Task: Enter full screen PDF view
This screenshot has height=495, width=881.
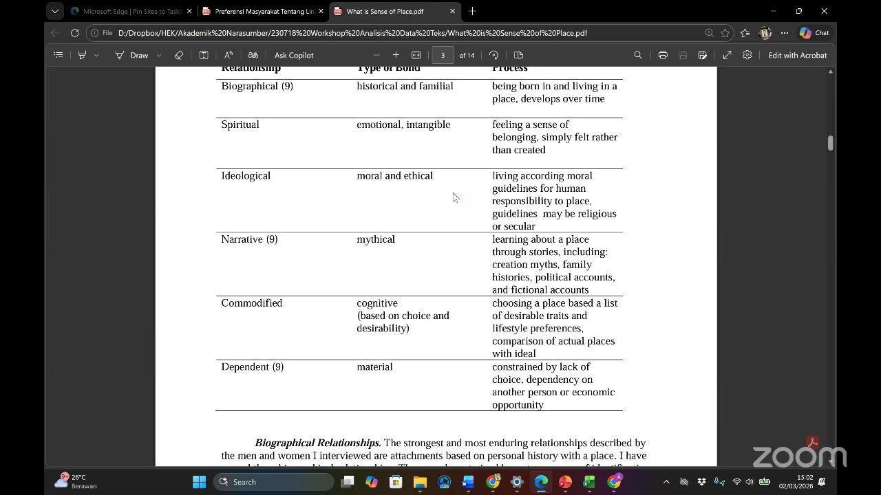Action: [x=727, y=55]
